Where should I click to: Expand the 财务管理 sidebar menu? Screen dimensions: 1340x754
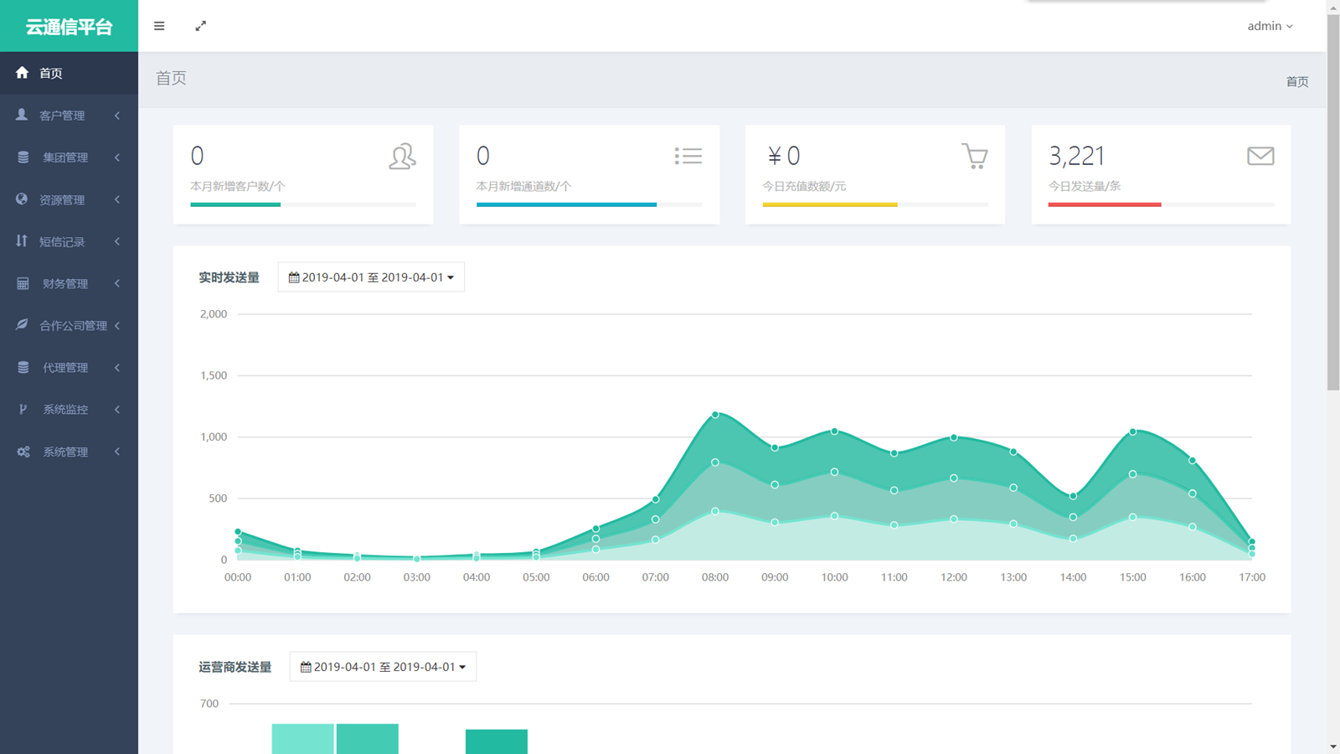(x=69, y=284)
